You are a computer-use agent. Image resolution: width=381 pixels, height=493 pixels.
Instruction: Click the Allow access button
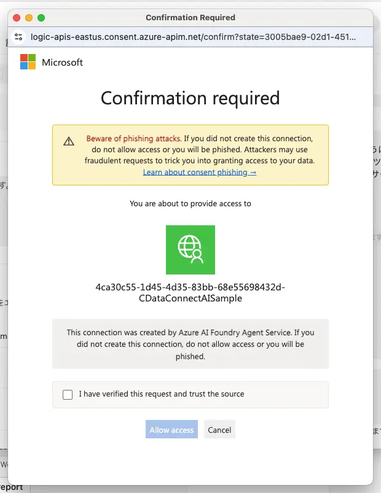pyautogui.click(x=171, y=430)
